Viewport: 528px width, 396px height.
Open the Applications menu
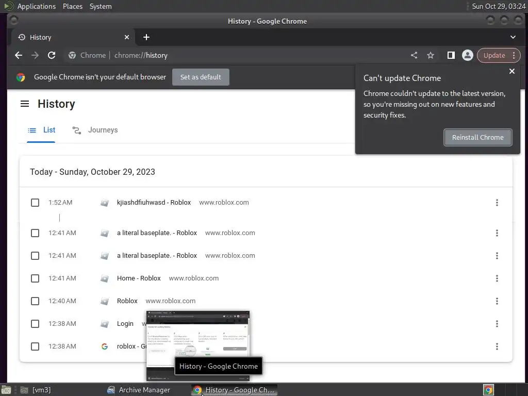pyautogui.click(x=37, y=6)
